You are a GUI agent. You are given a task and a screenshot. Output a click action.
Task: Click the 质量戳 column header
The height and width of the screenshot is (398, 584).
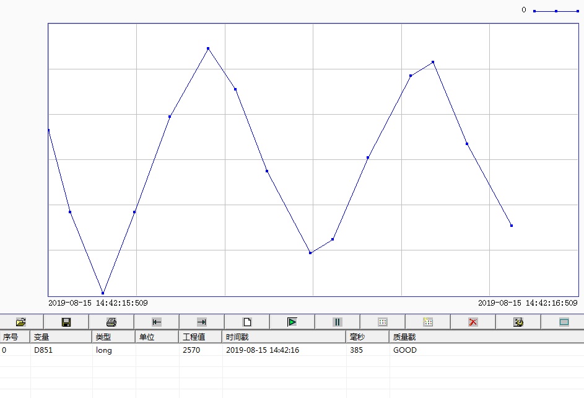point(404,337)
